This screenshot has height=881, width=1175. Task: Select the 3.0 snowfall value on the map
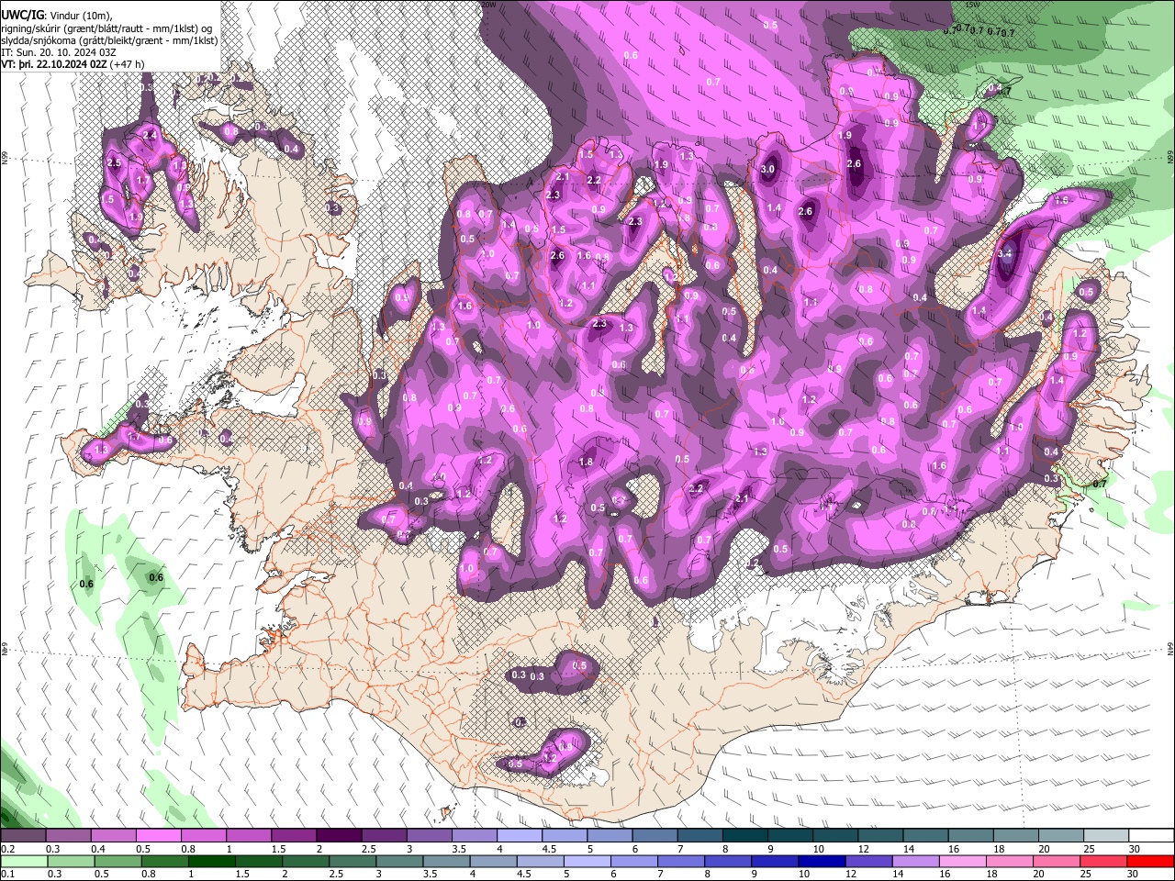tap(768, 169)
